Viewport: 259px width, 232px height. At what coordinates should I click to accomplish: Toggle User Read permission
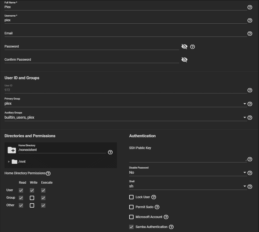[21, 190]
